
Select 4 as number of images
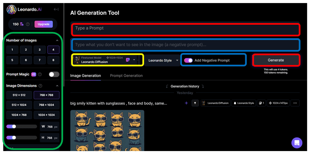pos(53,50)
